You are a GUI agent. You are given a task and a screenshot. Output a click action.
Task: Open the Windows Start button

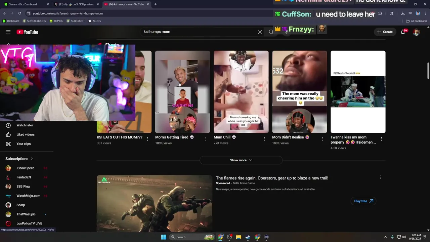point(164,237)
